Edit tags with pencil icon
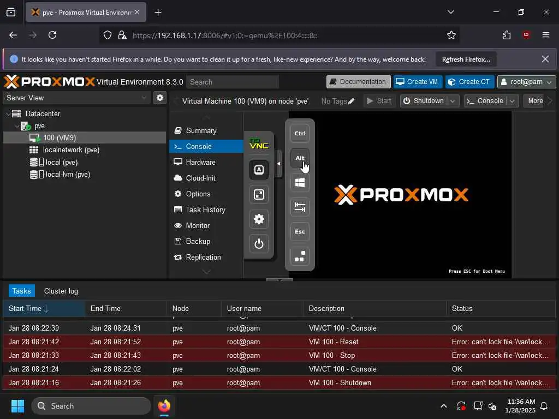This screenshot has width=559, height=419. (x=351, y=101)
